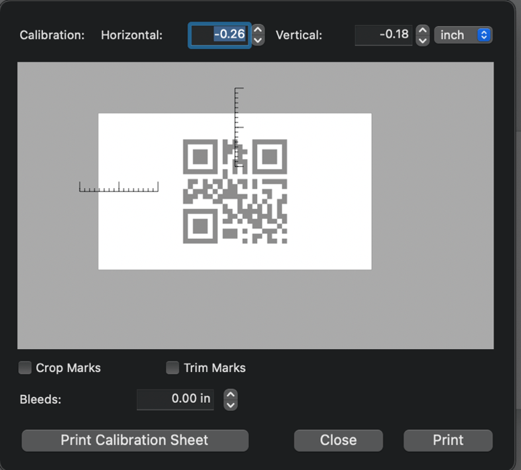
Task: Click the Print button
Action: [x=448, y=440]
